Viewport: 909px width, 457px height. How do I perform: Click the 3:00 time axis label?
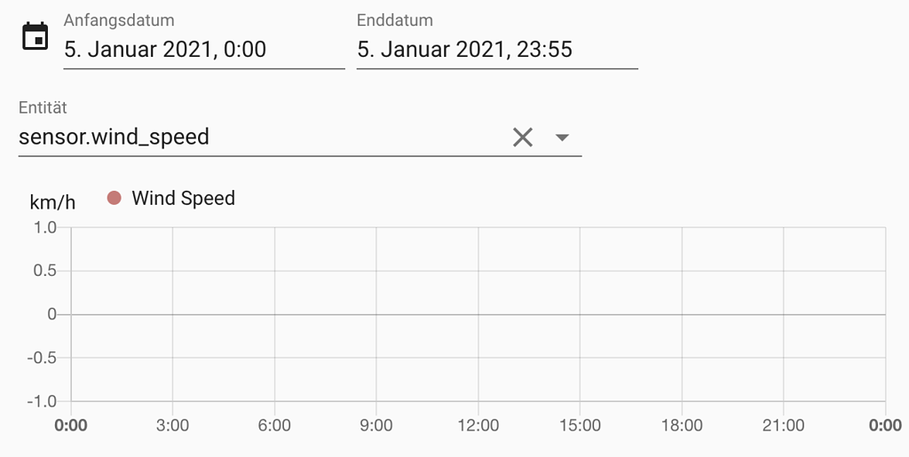[173, 426]
